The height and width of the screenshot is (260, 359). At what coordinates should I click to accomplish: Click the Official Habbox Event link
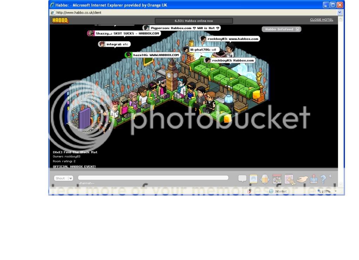[x=74, y=166]
